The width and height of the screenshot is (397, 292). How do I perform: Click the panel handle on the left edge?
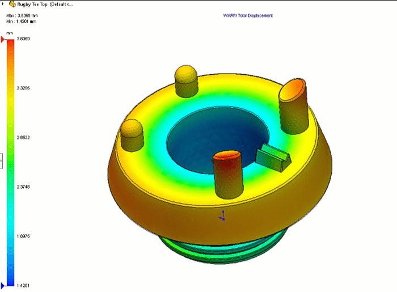(1, 162)
